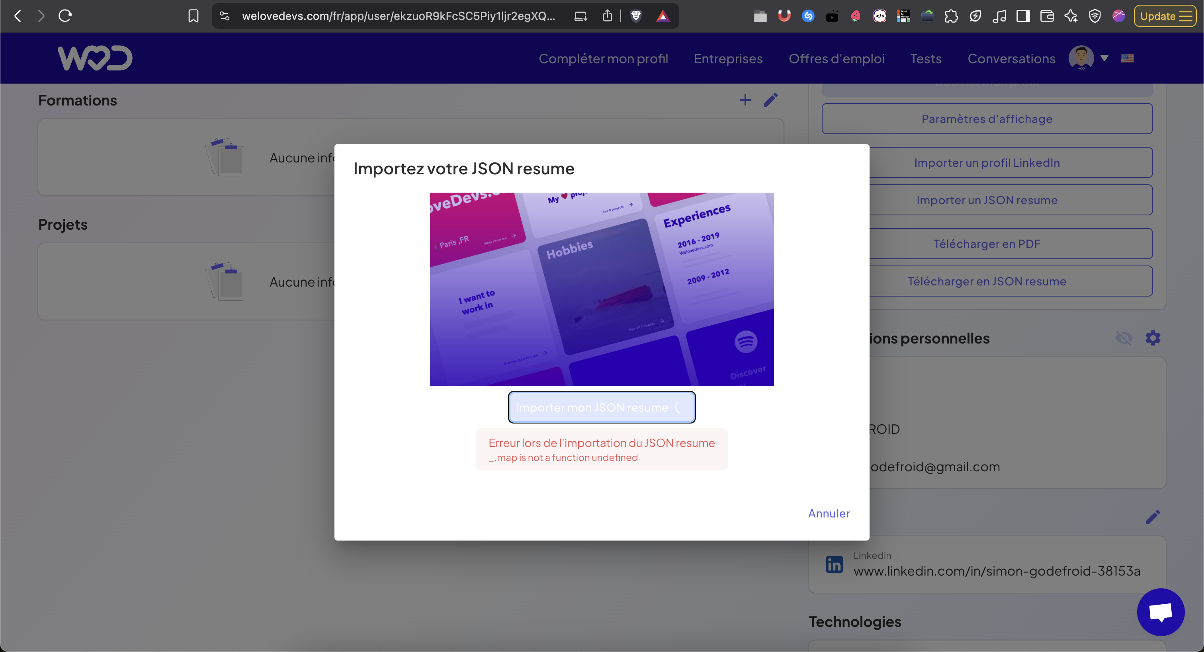Screen dimensions: 1204x652
Task: Edit Formations with pencil icon
Action: coord(771,100)
